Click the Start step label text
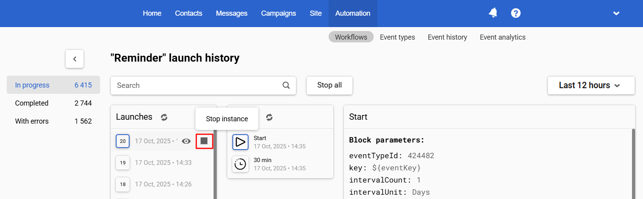This screenshot has height=199, width=643. coord(260,138)
